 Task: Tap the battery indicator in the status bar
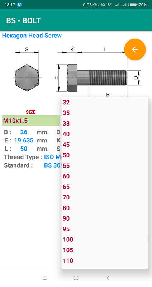pos(133,5)
